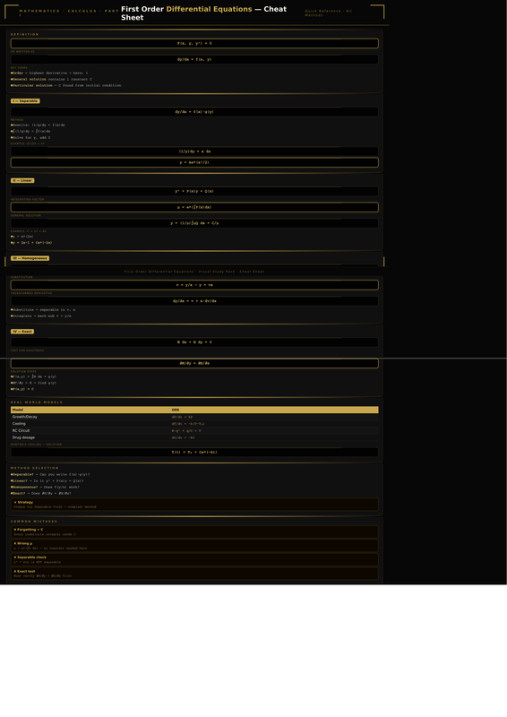This screenshot has width=507, height=717.
Task: Click the 'METHOD SELECTION' heading
Action: pyautogui.click(x=35, y=468)
